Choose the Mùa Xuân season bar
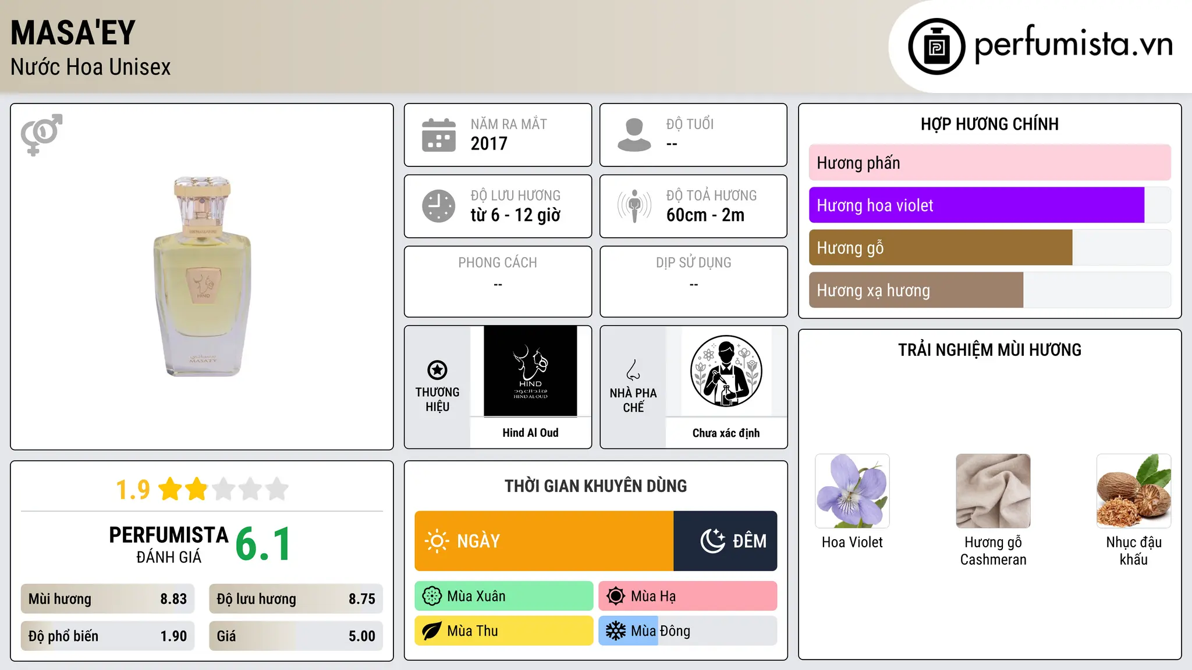1192x670 pixels. (504, 596)
